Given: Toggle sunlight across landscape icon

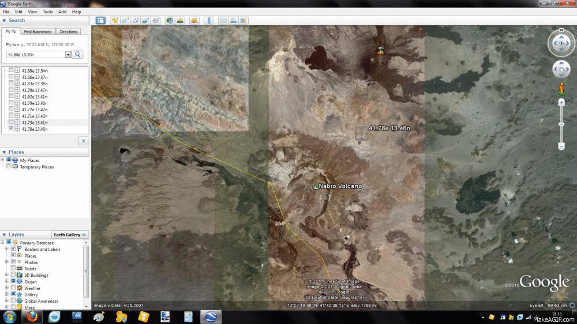Looking at the screenshot, I should pyautogui.click(x=180, y=20).
